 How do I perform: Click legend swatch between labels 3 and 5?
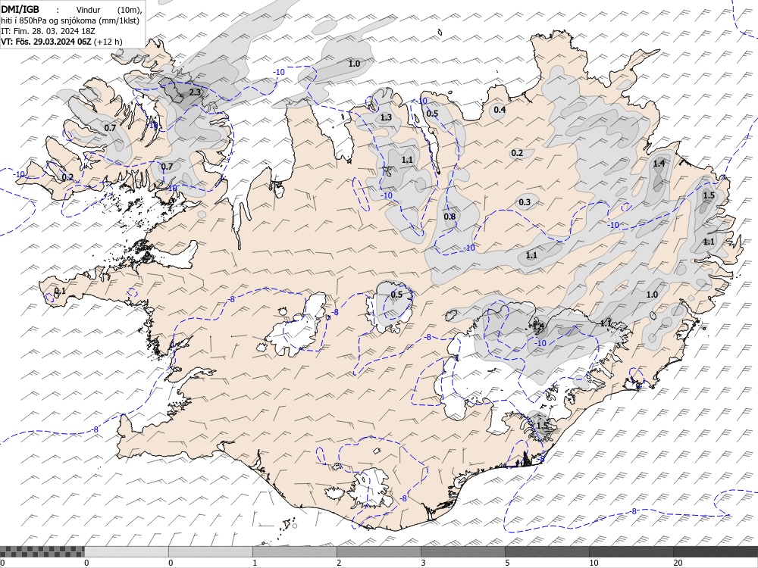click(463, 551)
